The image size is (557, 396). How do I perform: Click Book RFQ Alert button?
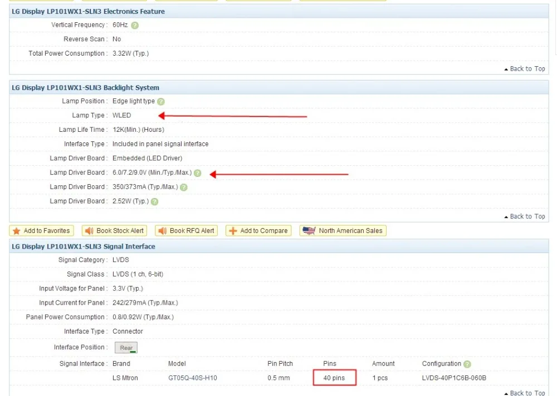(x=186, y=231)
